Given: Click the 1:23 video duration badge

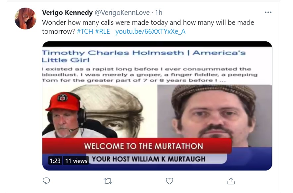Looking at the screenshot, I should tap(55, 161).
